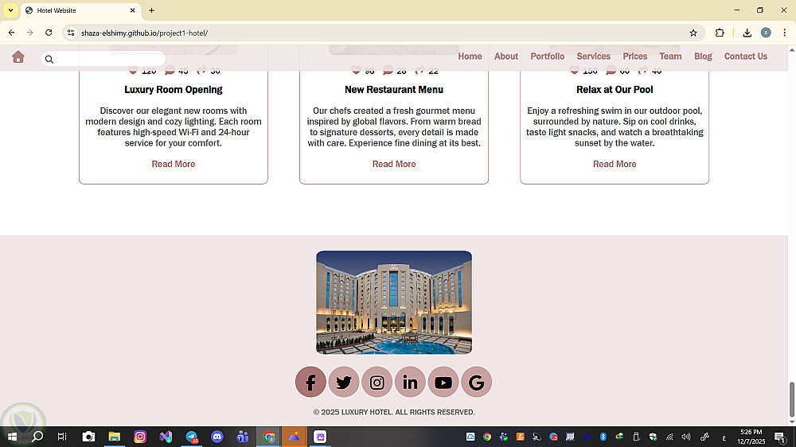Open network Wi-Fi tray icon
Screen dimensions: 796x447
[669, 437]
